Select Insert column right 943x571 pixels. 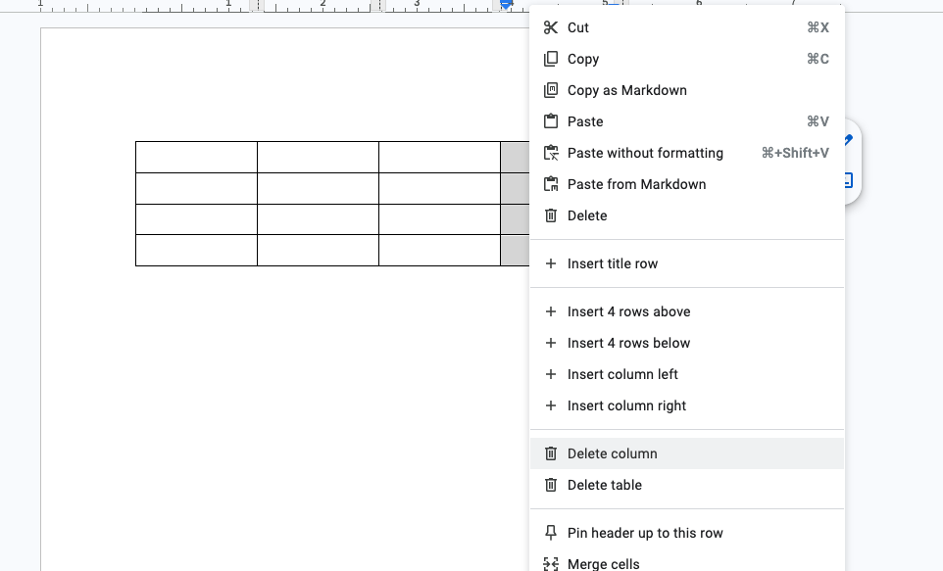pos(626,405)
